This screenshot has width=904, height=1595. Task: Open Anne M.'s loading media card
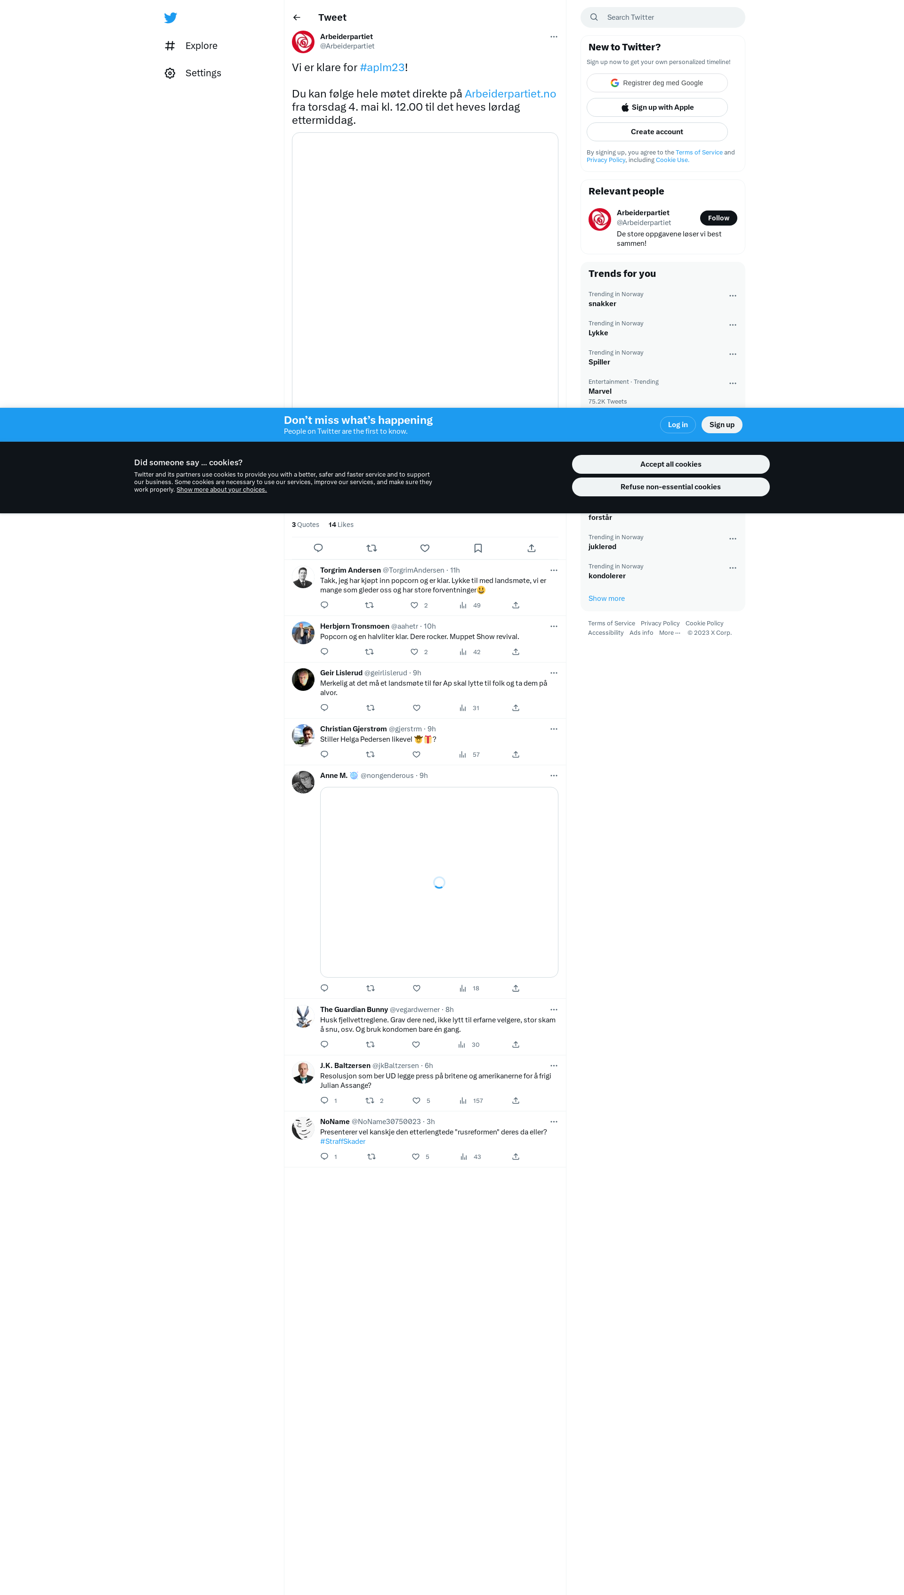pyautogui.click(x=439, y=882)
